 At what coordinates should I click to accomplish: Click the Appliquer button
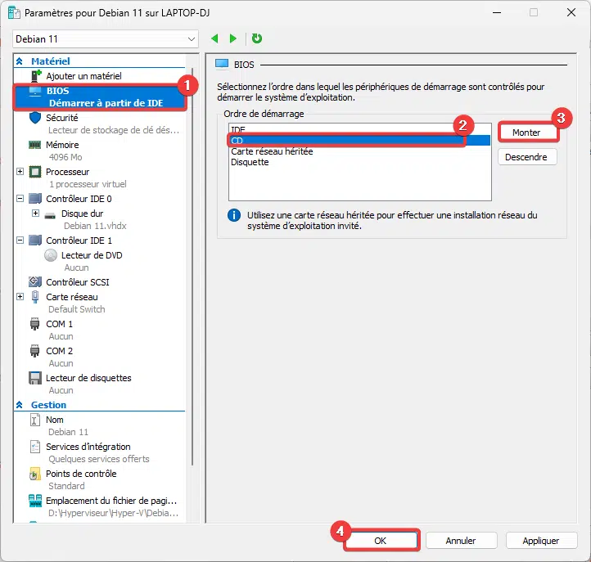point(541,541)
